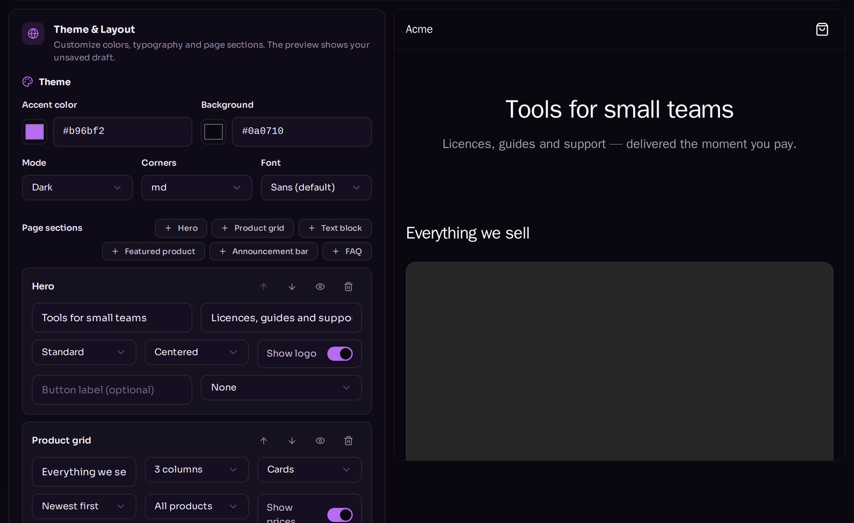Edit the product grid title field Everything we se
Screen dimensions: 854x523
click(84, 472)
